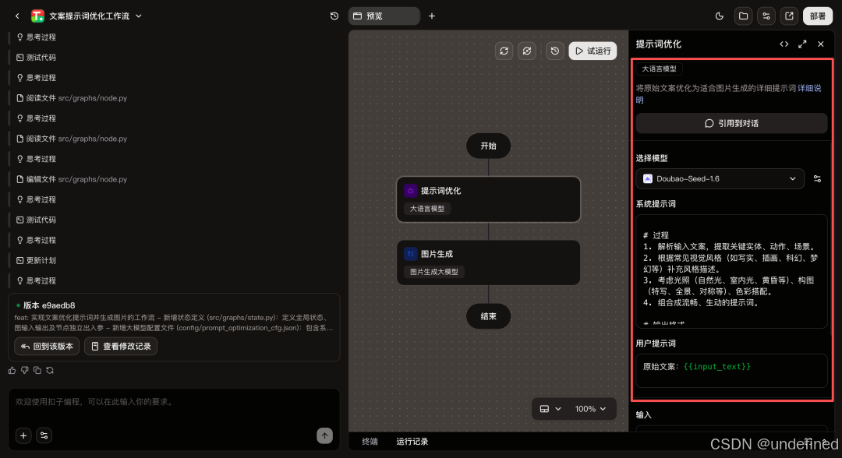The image size is (842, 458).
Task: Click the 大语言模型 tag in the right panel
Action: (659, 69)
